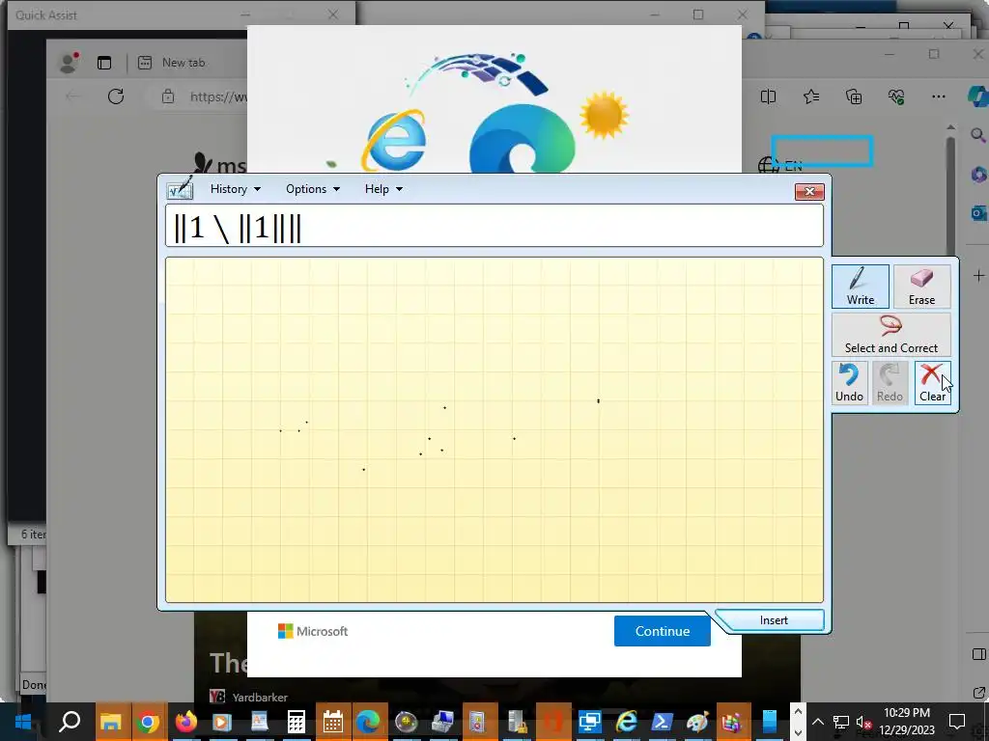Click the Edge address bar URL
989x741 pixels.
coord(218,96)
